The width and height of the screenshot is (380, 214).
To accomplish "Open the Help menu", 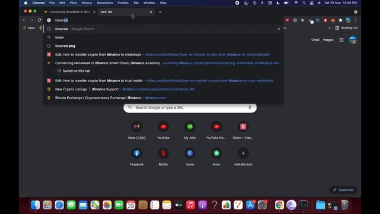I will coord(163,2).
